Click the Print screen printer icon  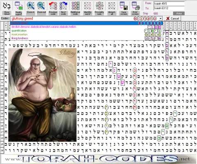point(135,6)
